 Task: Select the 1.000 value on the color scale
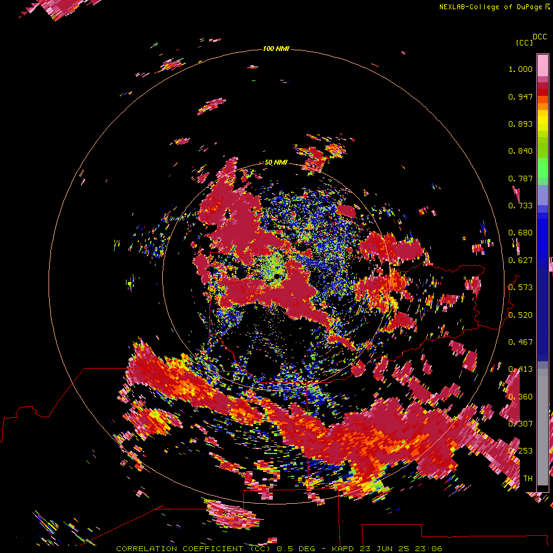pos(520,69)
